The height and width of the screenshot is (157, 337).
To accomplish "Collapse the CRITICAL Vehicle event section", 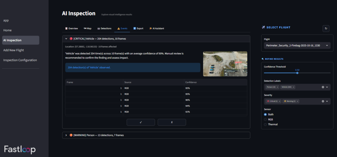I will [66, 39].
